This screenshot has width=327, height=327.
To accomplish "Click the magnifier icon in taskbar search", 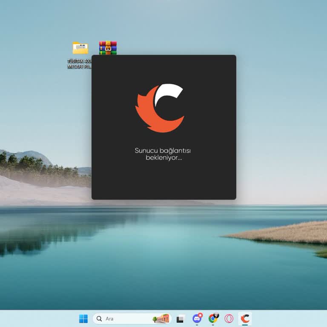I will tap(99, 318).
